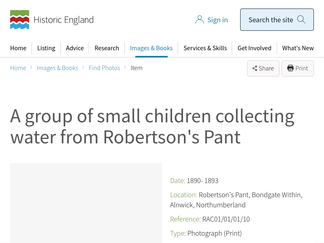
Task: Open the Listing menu
Action: (x=46, y=48)
